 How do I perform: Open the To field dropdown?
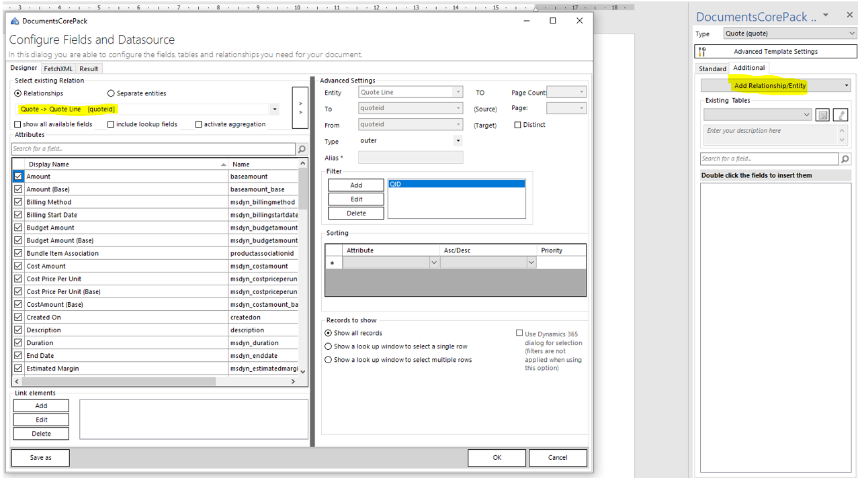click(458, 108)
